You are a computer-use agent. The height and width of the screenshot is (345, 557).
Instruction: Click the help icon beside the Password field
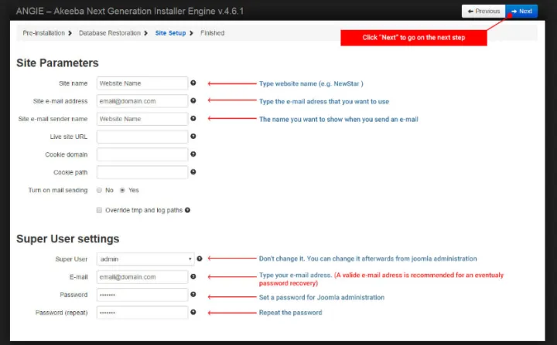(193, 294)
